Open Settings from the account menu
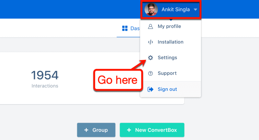Viewport: 259px width, 140px height. [171, 58]
